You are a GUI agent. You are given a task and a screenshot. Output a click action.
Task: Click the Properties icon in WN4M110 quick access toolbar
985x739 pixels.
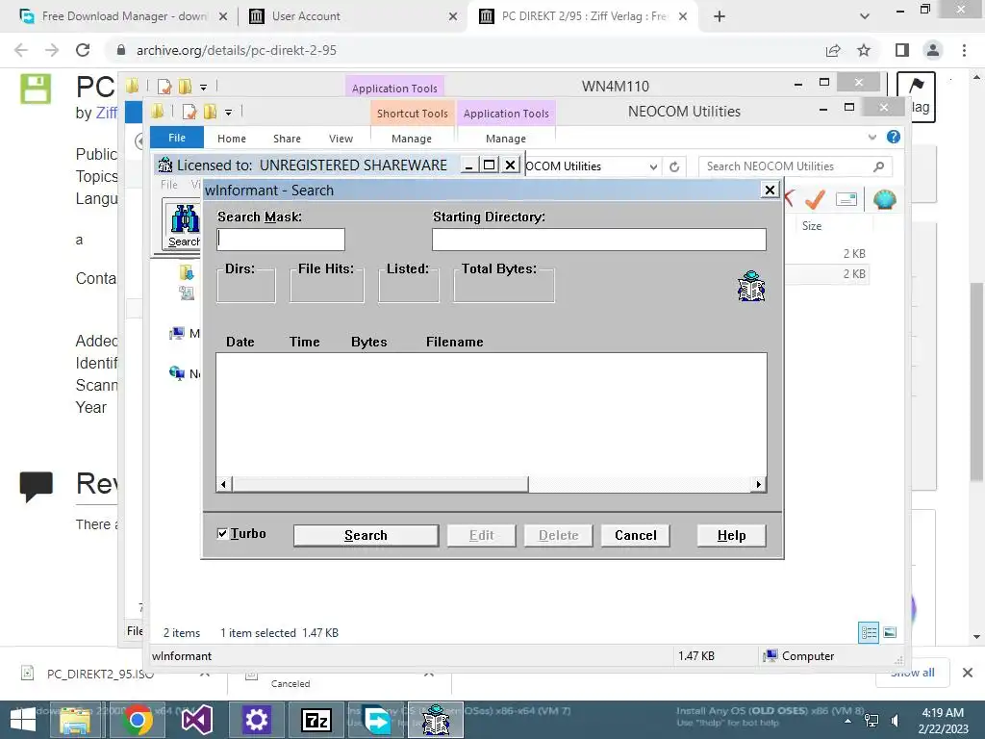164,86
